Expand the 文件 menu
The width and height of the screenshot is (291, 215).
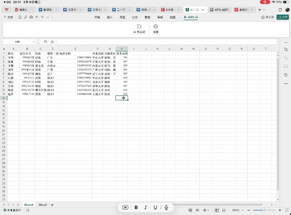(9, 17)
